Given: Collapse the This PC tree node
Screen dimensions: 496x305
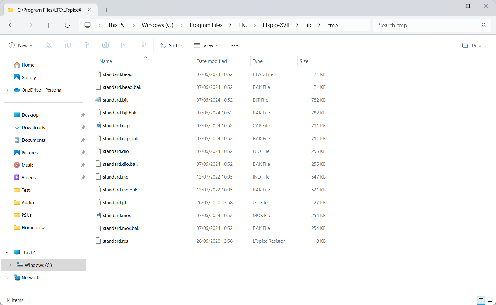Looking at the screenshot, I should 7,252.
